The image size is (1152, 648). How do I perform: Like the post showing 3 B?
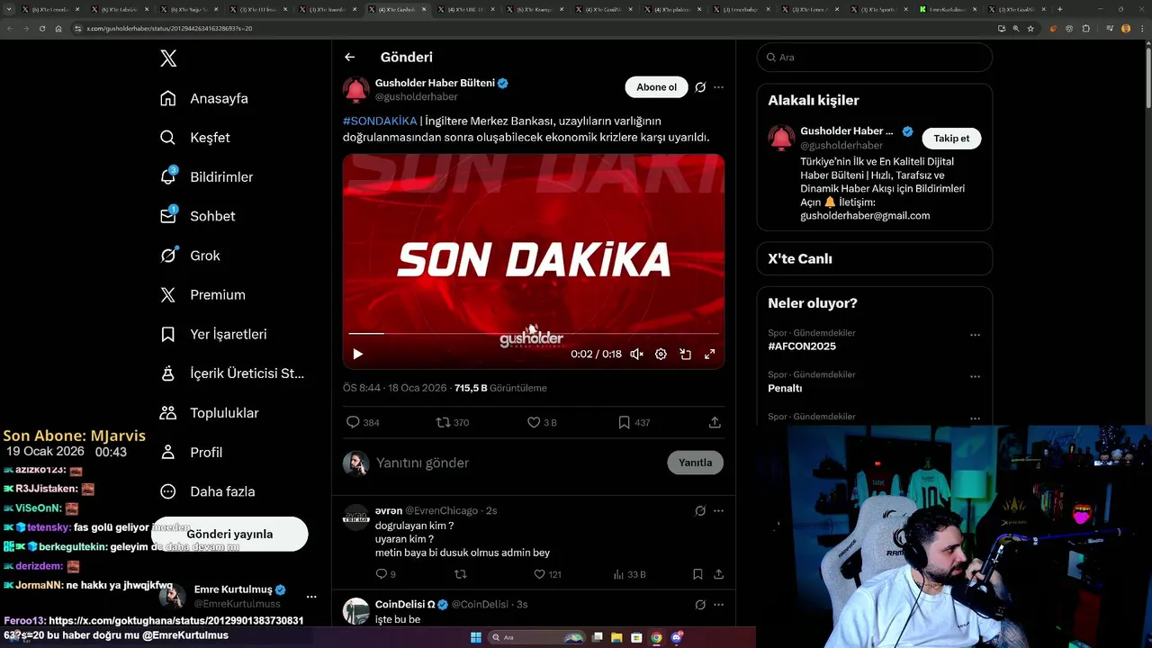pyautogui.click(x=533, y=422)
